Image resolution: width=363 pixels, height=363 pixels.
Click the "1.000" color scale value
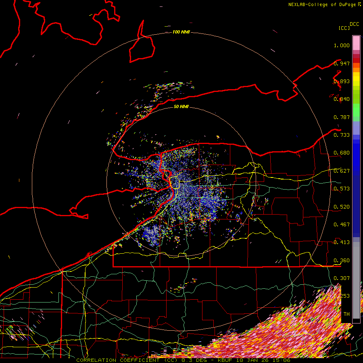[x=342, y=45]
